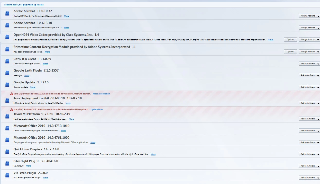Click More link under Google Update

(x=33, y=87)
